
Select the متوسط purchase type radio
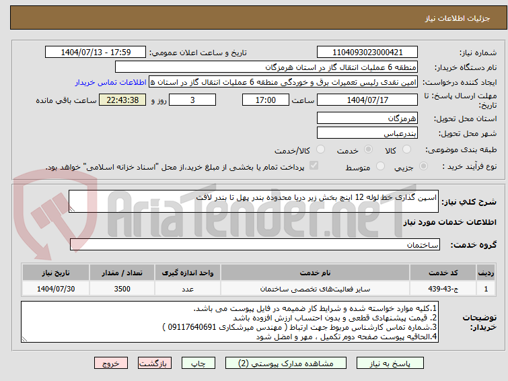tap(380, 166)
